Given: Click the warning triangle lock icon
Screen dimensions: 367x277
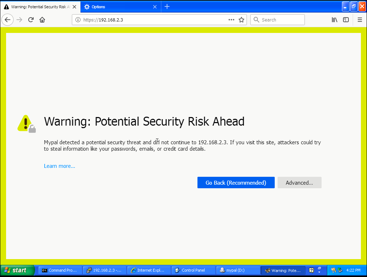Looking at the screenshot, I should pyautogui.click(x=26, y=123).
